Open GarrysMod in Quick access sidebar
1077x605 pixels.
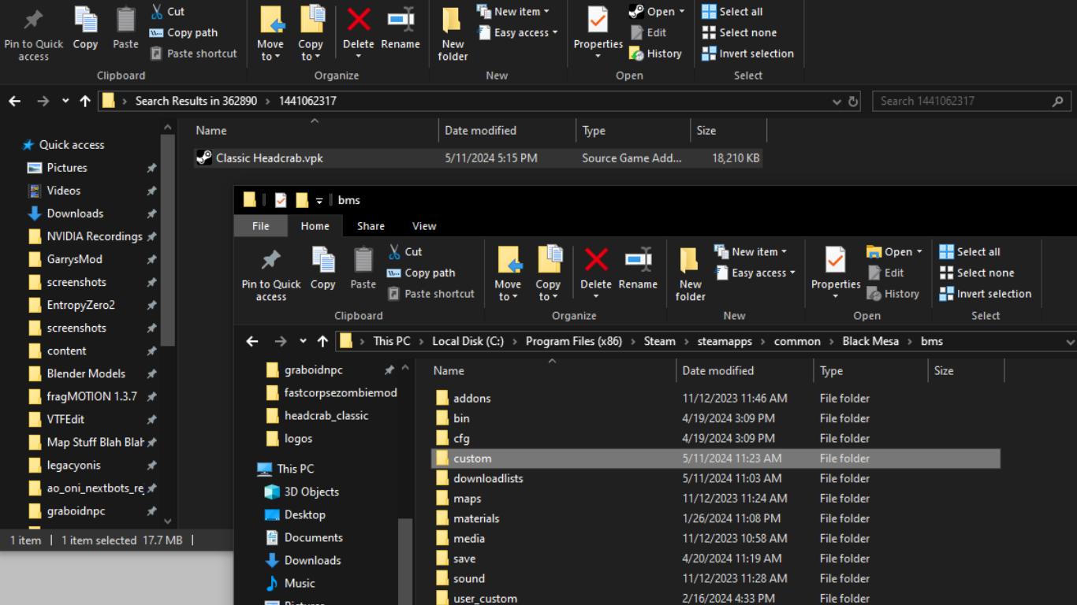74,259
